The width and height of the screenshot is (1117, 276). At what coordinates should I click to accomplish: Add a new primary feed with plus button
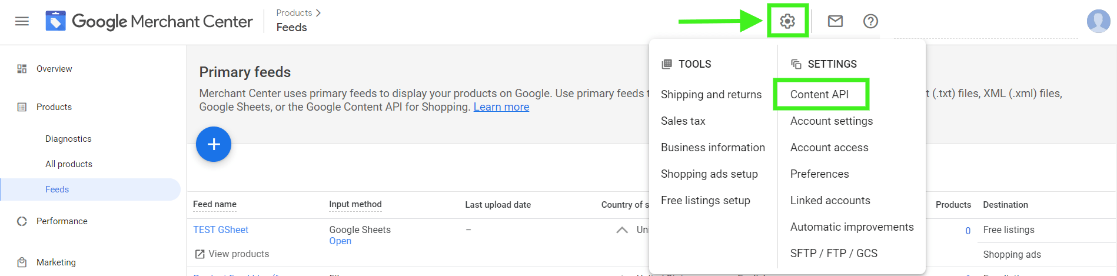pos(214,144)
